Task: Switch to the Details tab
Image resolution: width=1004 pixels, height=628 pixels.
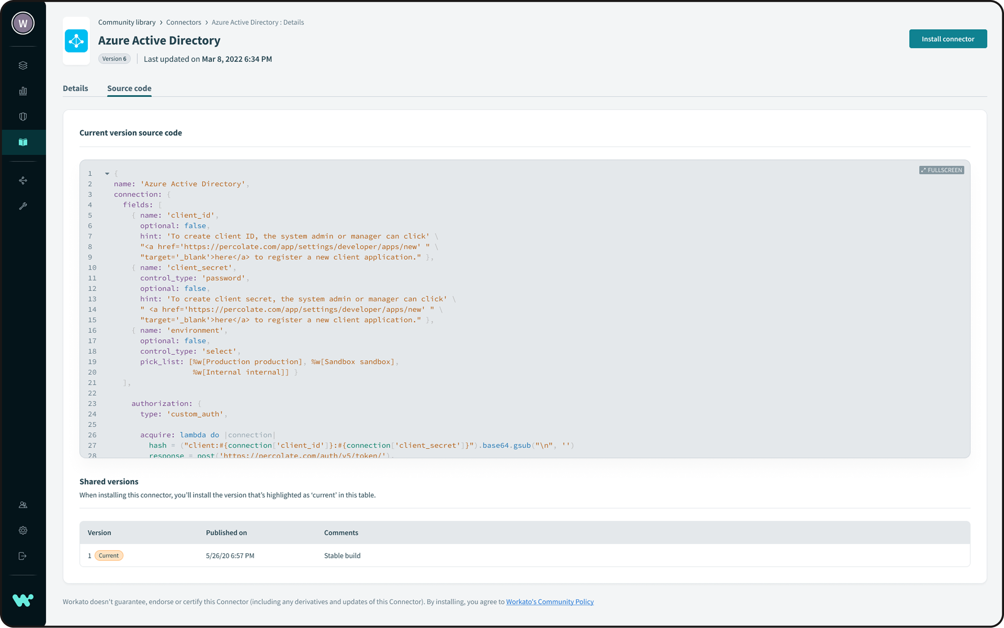Action: pos(75,88)
